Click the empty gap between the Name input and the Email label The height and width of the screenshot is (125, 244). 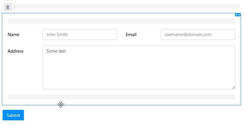tap(121, 34)
